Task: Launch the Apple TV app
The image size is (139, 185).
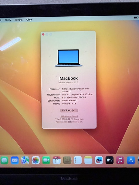Action: pos(109,160)
